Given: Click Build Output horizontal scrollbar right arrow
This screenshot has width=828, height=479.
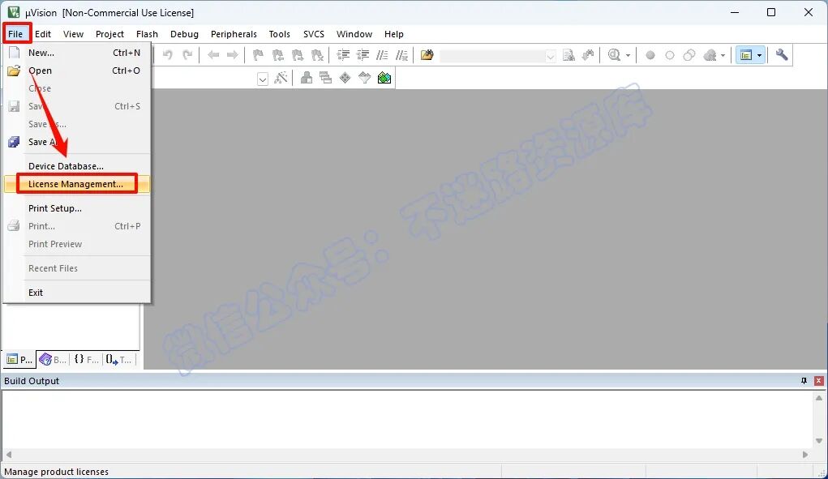Looking at the screenshot, I should [x=805, y=454].
